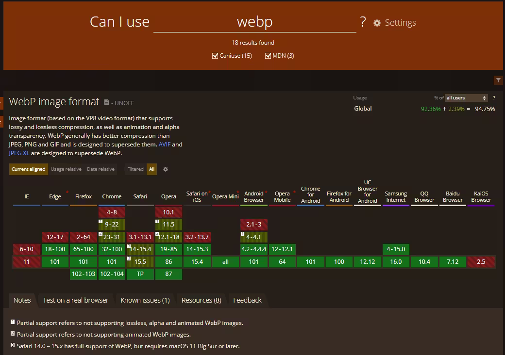Toggle the Caniuse (15) checkbox
This screenshot has width=505, height=355.
tap(215, 56)
